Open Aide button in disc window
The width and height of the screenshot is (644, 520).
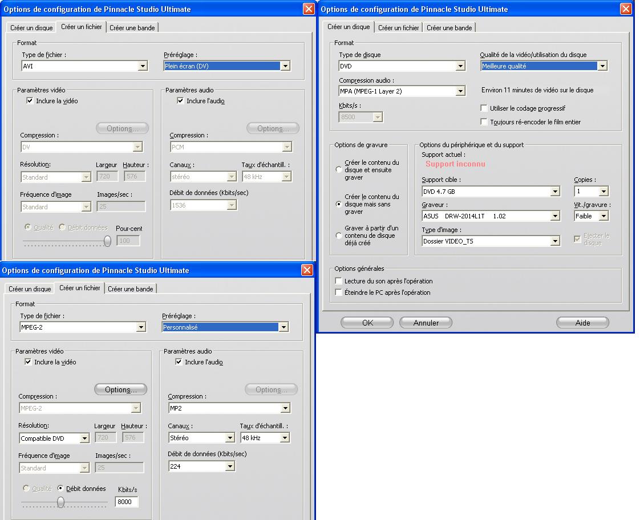coord(583,323)
